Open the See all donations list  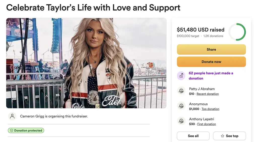pyautogui.click(x=193, y=136)
